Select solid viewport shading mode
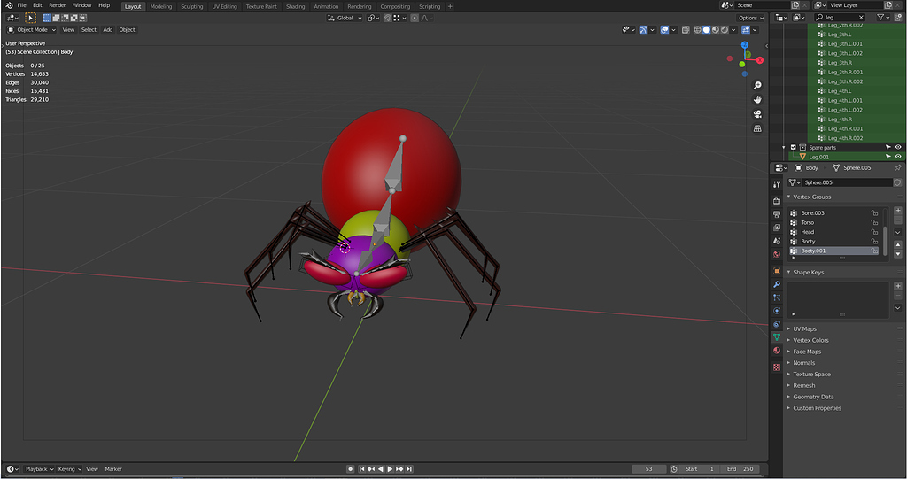 pyautogui.click(x=706, y=29)
